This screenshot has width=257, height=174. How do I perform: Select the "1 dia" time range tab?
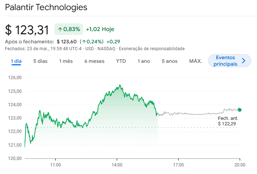point(16,61)
